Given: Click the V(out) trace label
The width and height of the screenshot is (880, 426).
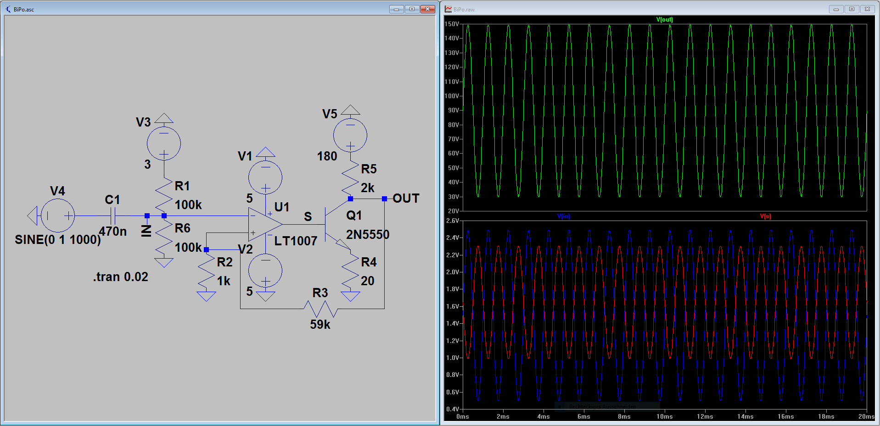Looking at the screenshot, I should coord(664,20).
